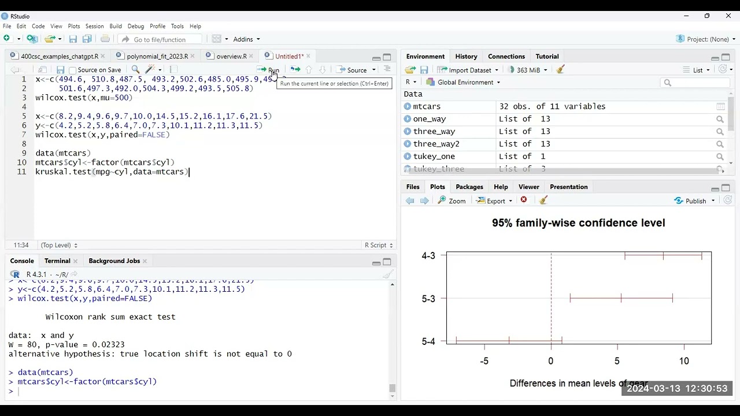Clear all plots with the broom icon
740x416 pixels.
pyautogui.click(x=543, y=200)
